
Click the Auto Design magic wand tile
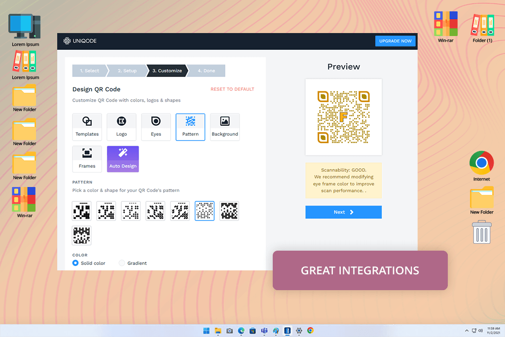[123, 159]
